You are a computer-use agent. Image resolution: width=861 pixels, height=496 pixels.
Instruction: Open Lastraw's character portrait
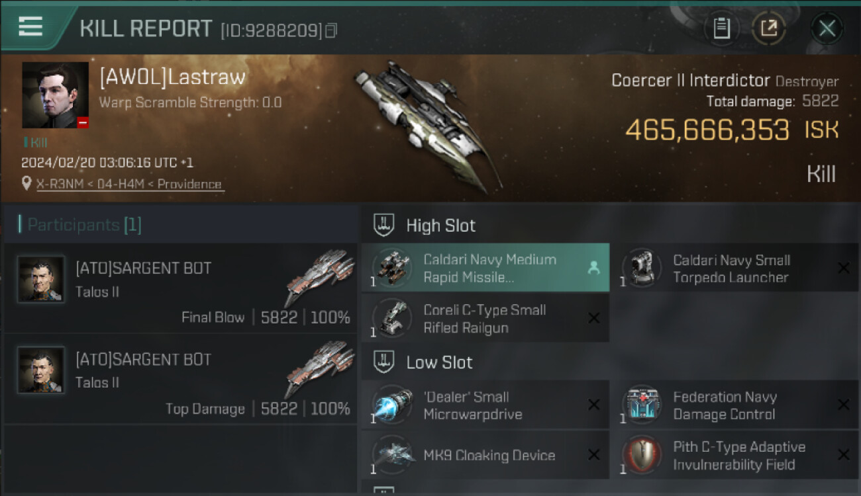point(55,95)
